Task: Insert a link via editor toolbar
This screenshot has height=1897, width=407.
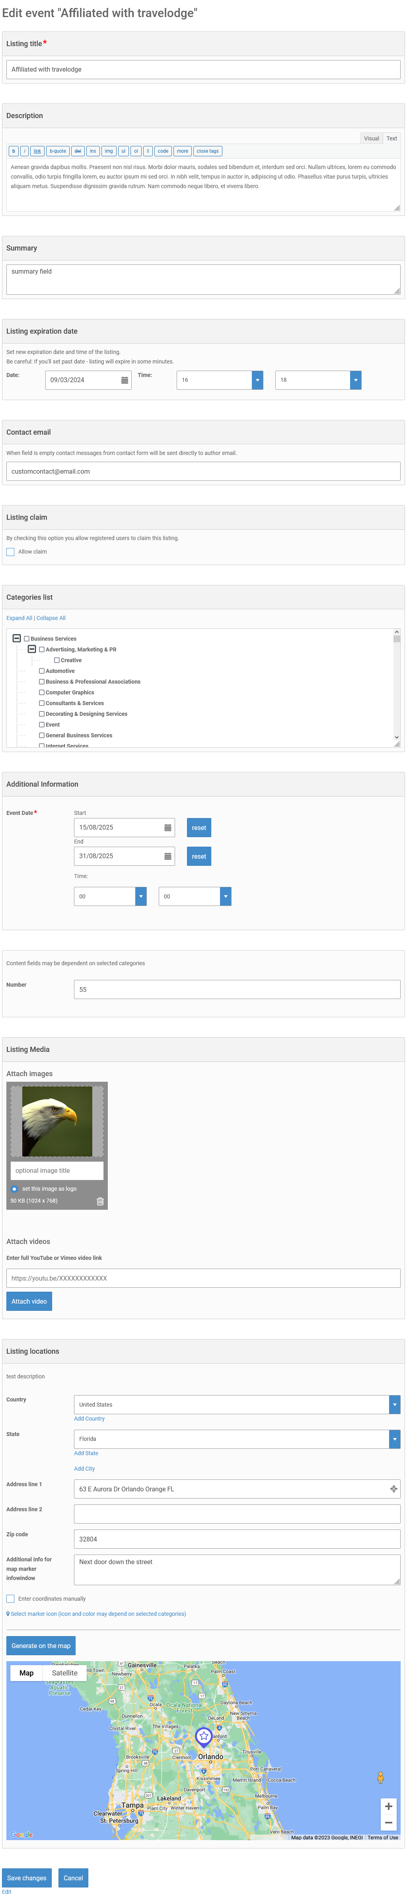Action: point(37,151)
